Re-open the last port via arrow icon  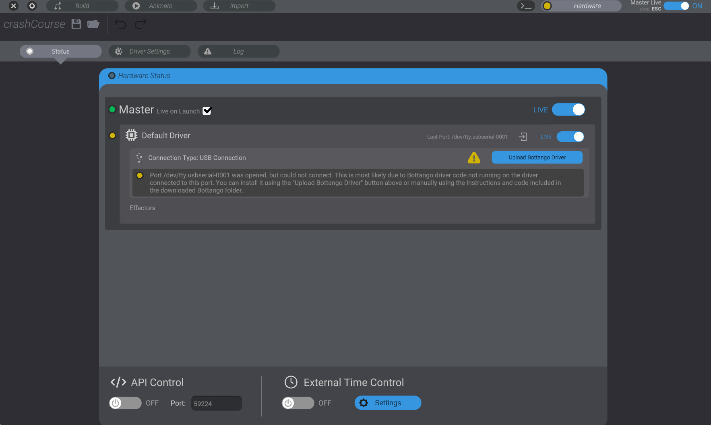[522, 137]
